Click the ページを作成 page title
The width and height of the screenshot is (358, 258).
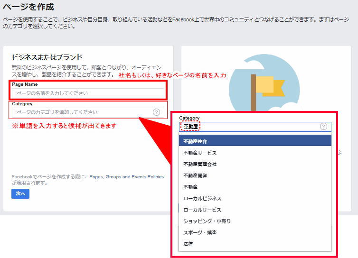(28, 7)
